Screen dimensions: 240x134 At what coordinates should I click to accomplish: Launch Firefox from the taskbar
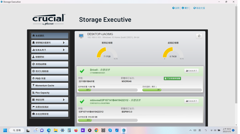(76, 130)
